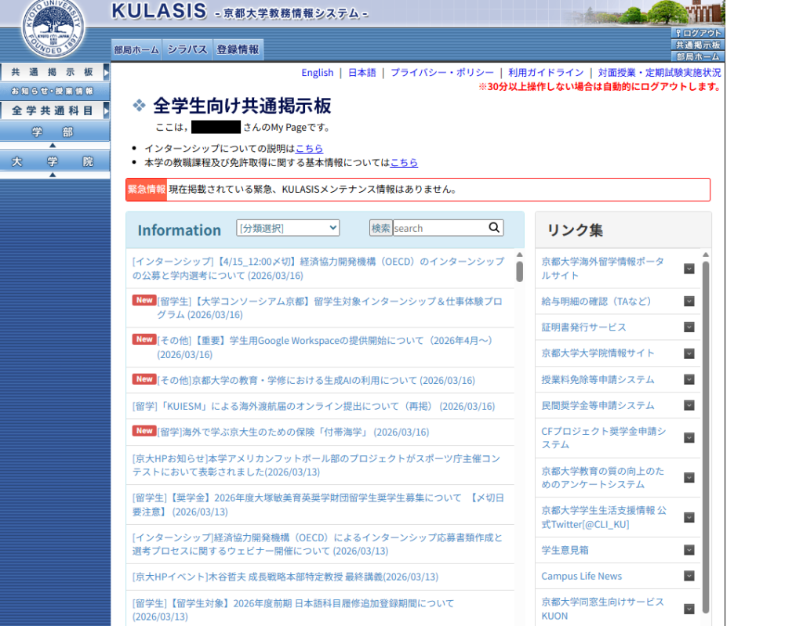Screen dimensions: 803x626
Task: Expand the 証明書発行サービス link entry chevron
Action: (x=689, y=327)
